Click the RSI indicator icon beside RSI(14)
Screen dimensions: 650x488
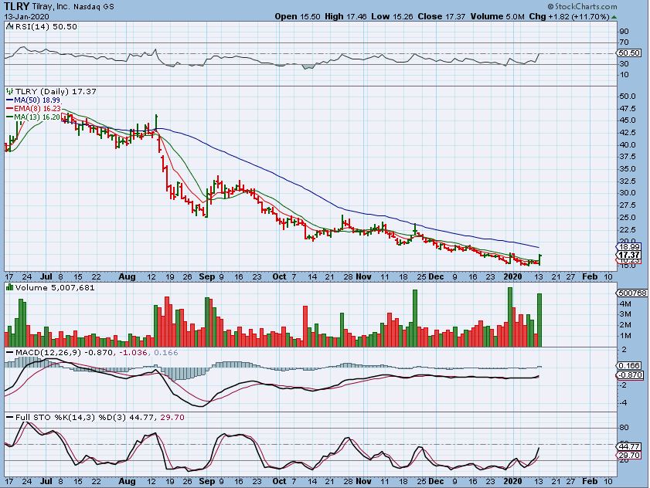[x=10, y=26]
